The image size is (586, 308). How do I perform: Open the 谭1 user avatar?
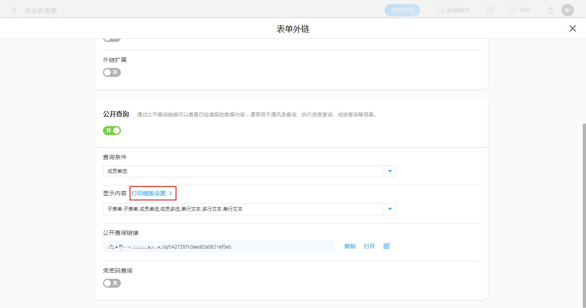coord(567,10)
